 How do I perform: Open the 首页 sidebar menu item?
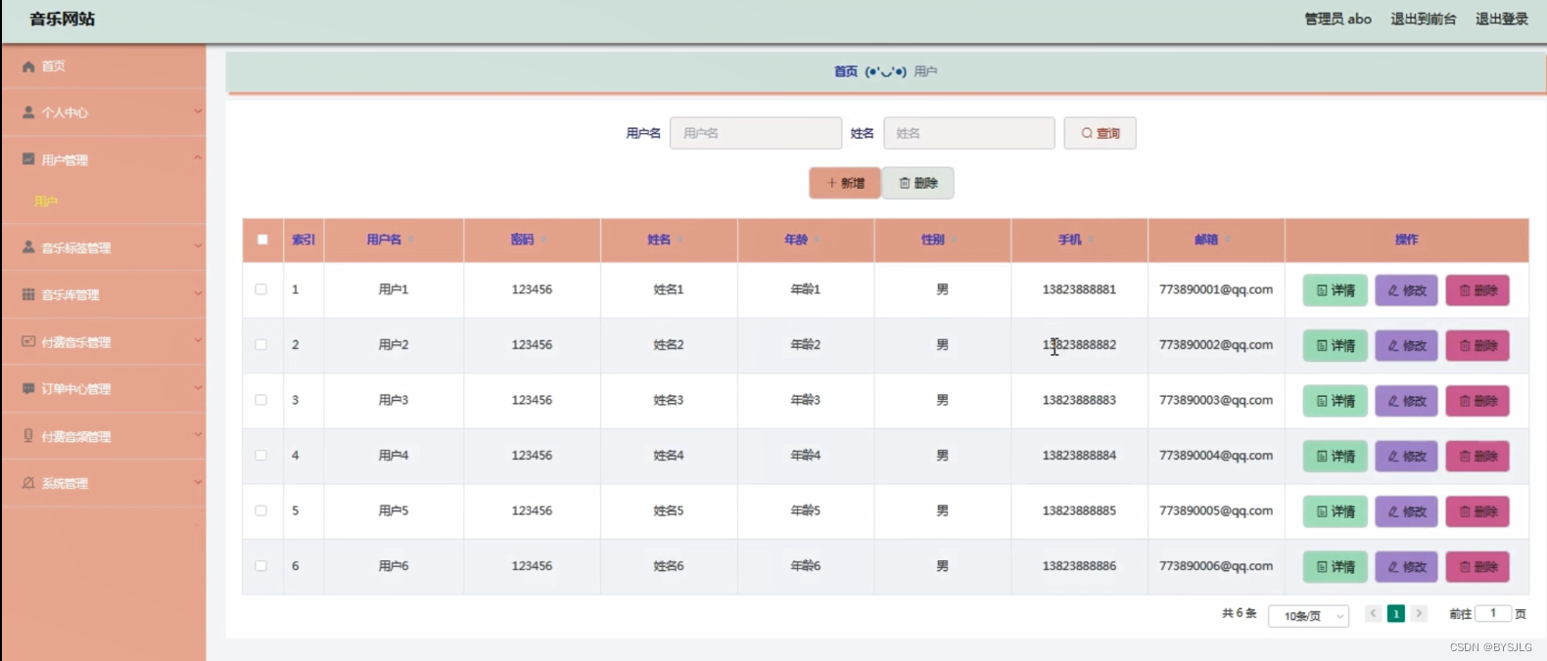(x=104, y=66)
